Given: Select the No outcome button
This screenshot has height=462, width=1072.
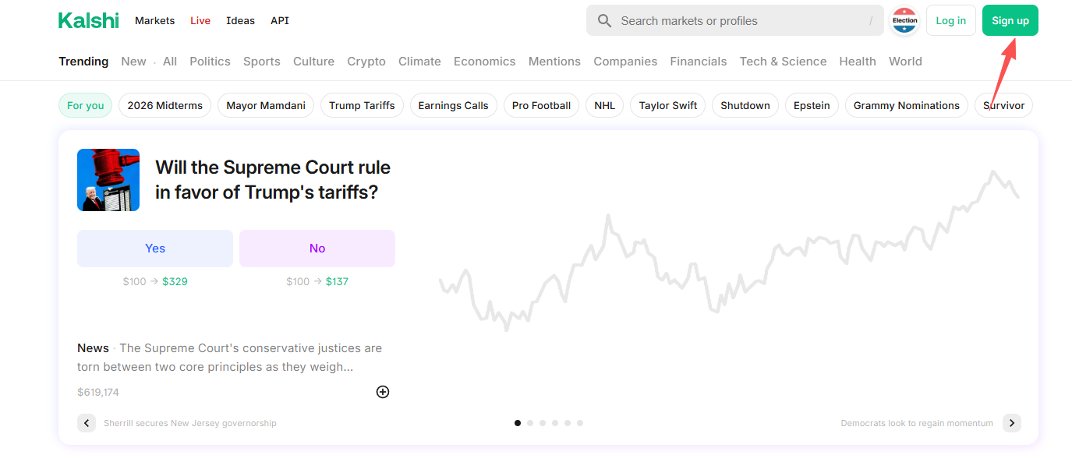Looking at the screenshot, I should pyautogui.click(x=317, y=249).
